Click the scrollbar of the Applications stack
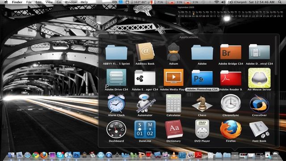The width and height of the screenshot is (286, 161). click(276, 55)
